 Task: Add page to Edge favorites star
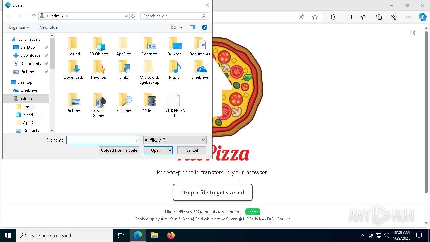[315, 17]
